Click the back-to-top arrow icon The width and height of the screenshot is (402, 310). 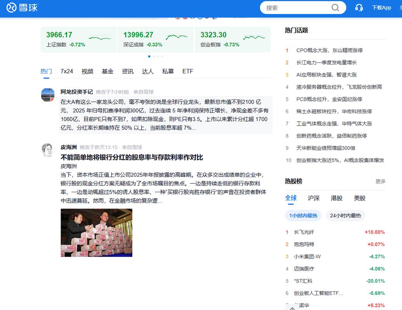[292, 308]
